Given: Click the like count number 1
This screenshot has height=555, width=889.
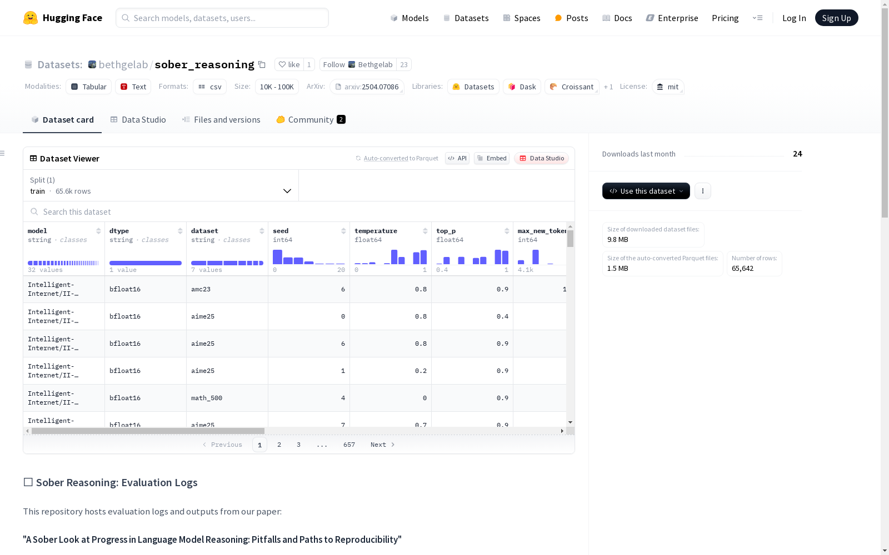Looking at the screenshot, I should click(x=309, y=64).
